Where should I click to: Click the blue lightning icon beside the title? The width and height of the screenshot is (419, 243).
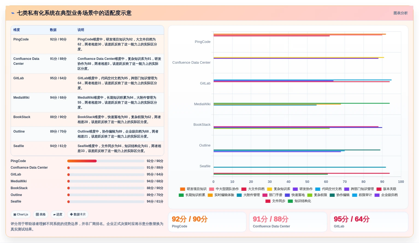click(13, 13)
